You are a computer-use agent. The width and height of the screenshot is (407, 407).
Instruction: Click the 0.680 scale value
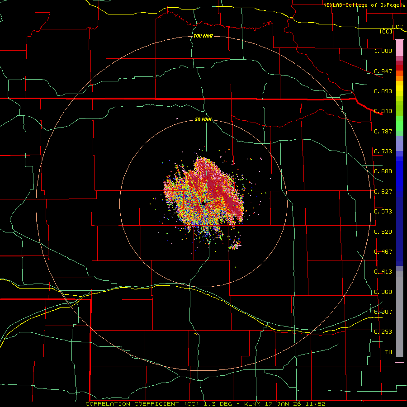[x=383, y=171]
